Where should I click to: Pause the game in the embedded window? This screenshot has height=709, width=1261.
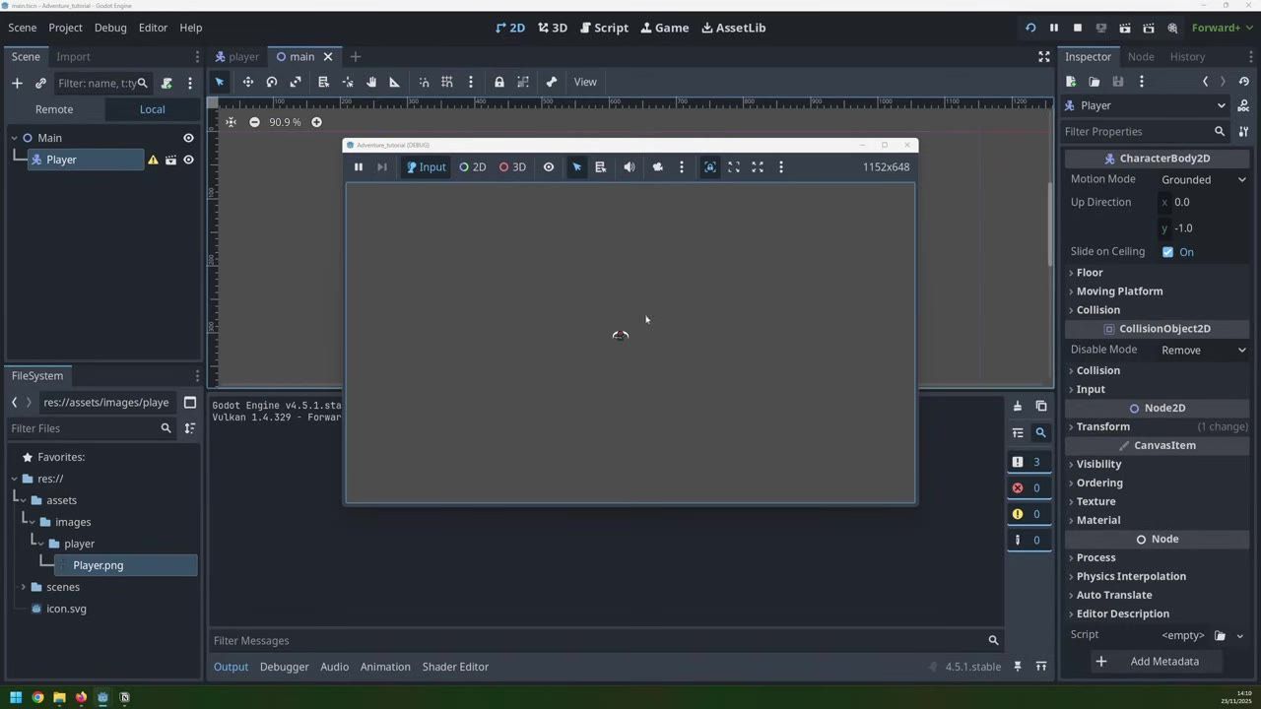coord(359,167)
